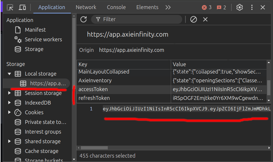Refresh the local storage table
This screenshot has width=273, height=162.
pos(83,19)
